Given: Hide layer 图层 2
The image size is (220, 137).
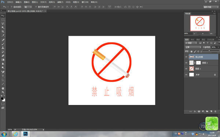Looking at the screenshot, I should point(186,63).
